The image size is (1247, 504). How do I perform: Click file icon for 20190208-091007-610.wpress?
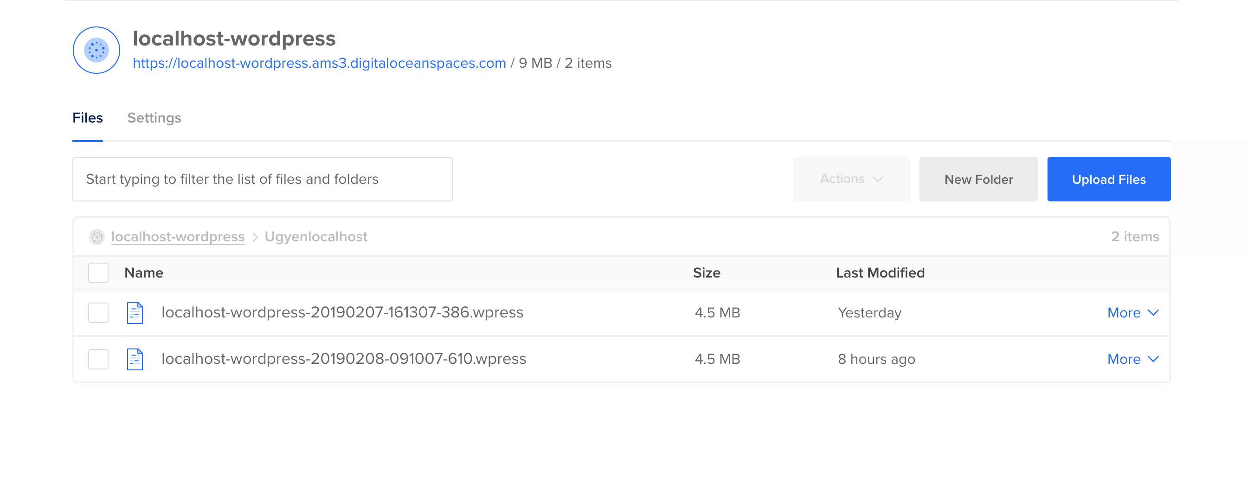[x=135, y=359]
